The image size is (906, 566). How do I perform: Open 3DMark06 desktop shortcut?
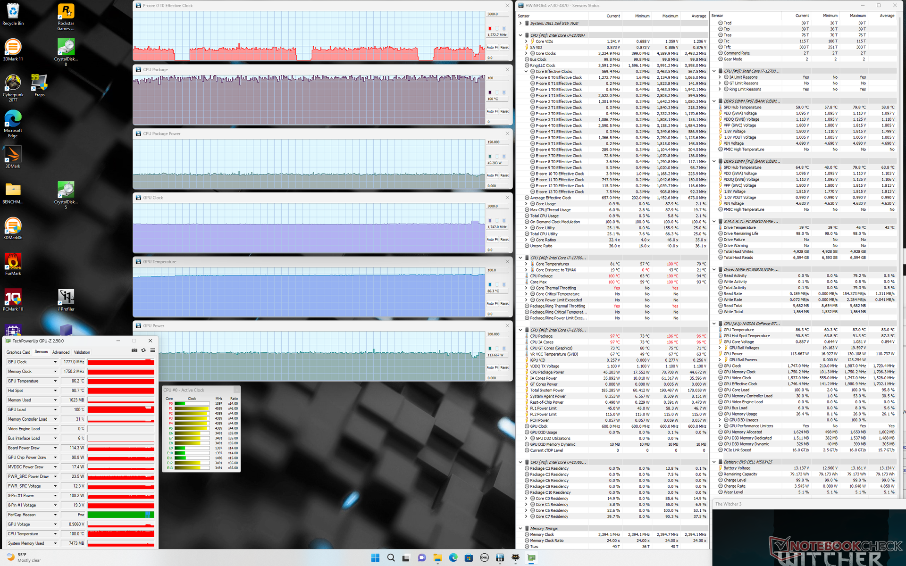click(x=13, y=228)
